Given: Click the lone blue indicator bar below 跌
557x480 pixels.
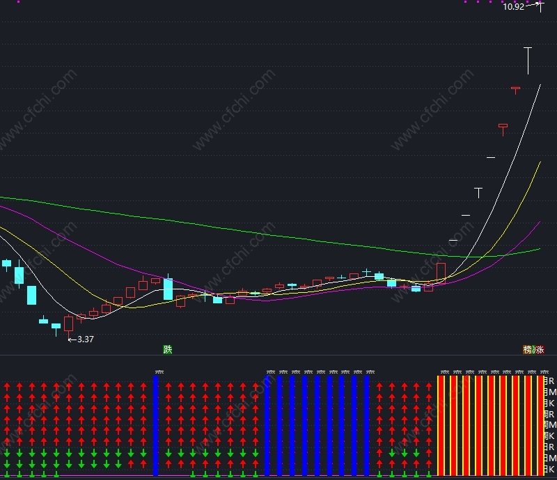Looking at the screenshot, I should (155, 426).
